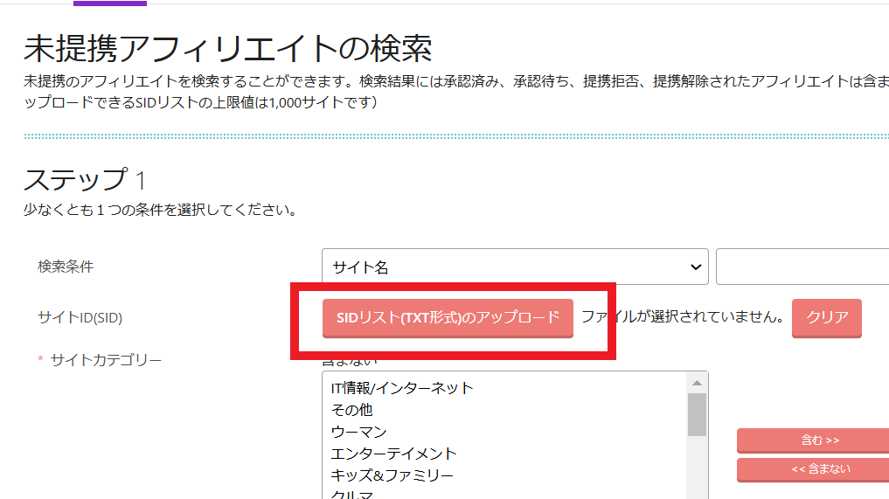Select キッズ&ファミリー category entry
This screenshot has width=889, height=499.
392,475
